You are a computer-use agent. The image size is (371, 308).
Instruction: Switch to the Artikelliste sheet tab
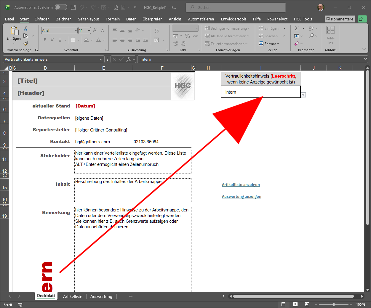73,296
